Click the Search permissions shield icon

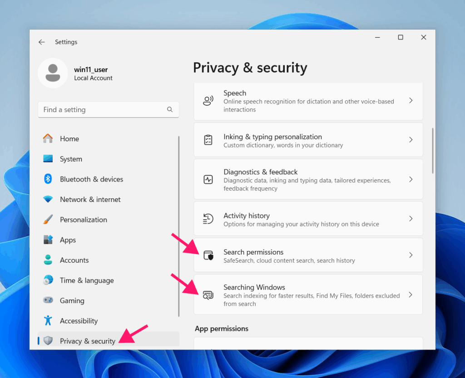coord(208,255)
